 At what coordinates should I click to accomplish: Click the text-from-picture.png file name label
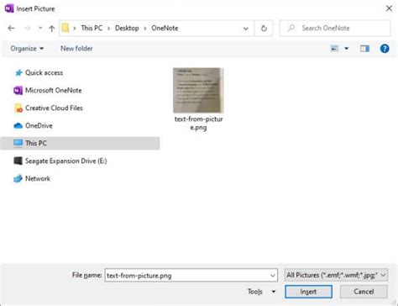(x=198, y=124)
